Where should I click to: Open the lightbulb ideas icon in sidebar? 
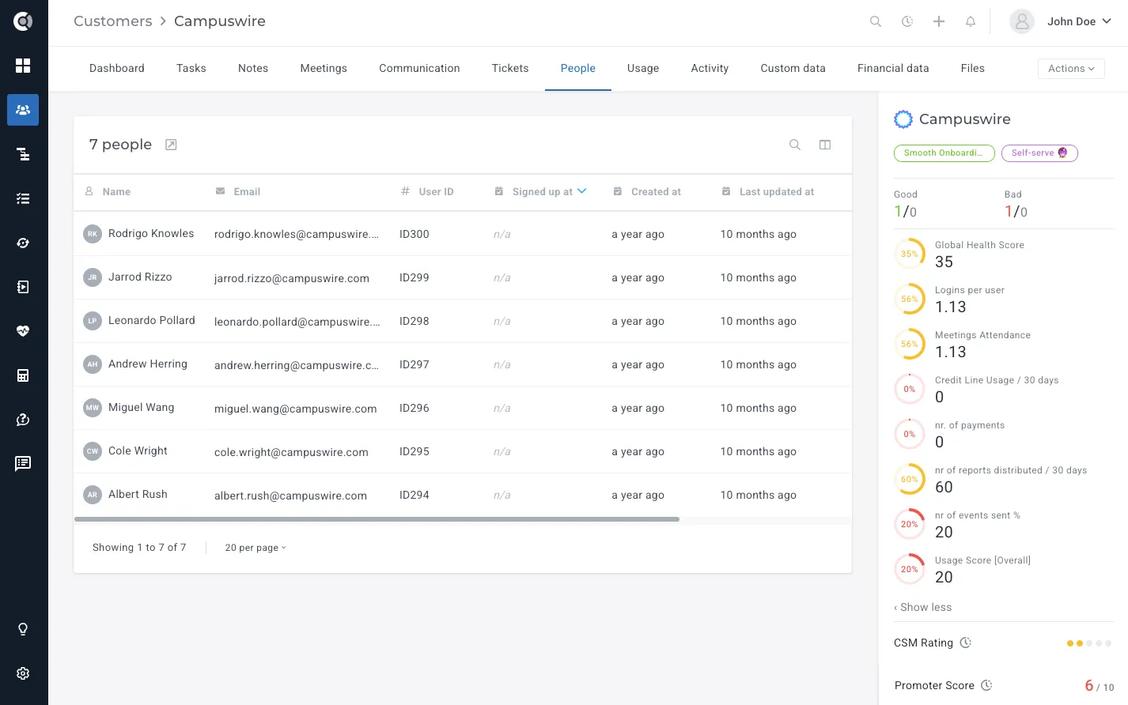23,629
